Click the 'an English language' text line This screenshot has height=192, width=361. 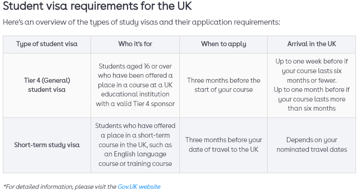coord(135,154)
